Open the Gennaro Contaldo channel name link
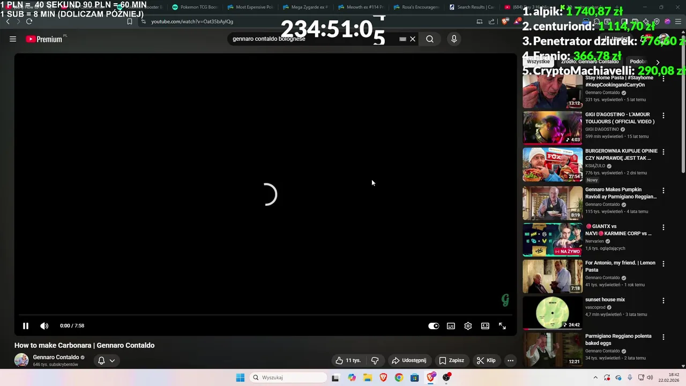 [56, 357]
